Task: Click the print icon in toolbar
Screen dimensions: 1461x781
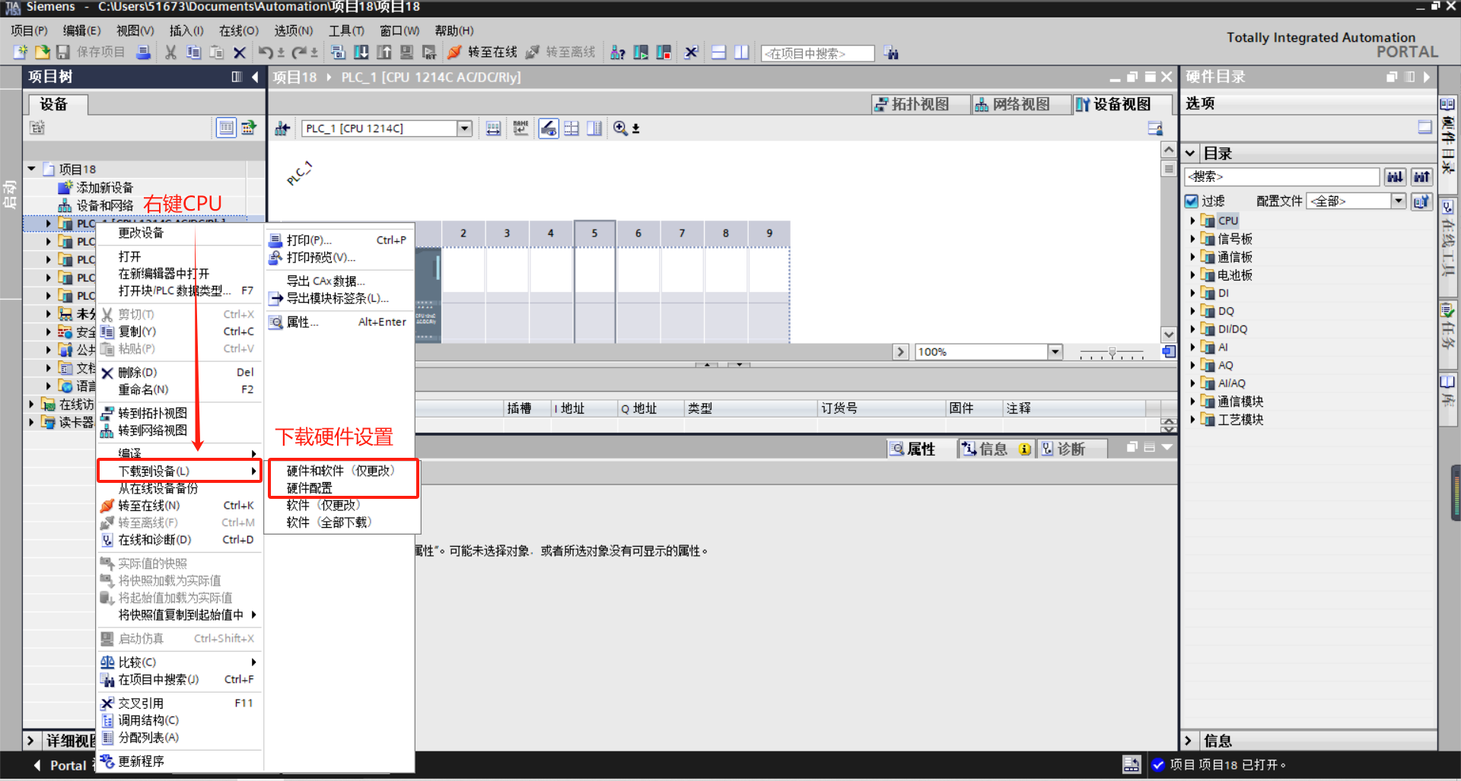Action: [143, 52]
